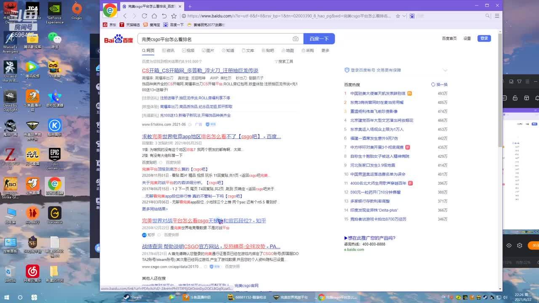
Task: Switch to the 资讯 search tab
Action: [168, 50]
